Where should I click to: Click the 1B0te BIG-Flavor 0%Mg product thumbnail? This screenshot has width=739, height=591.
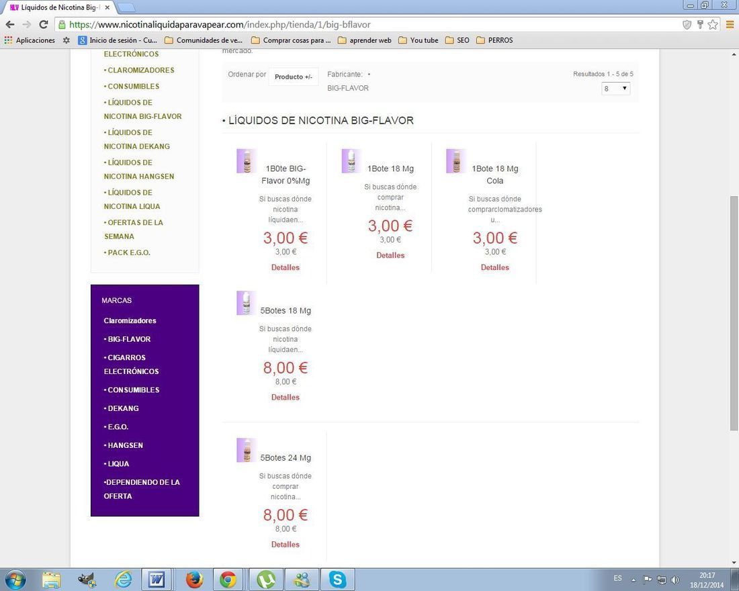coord(247,161)
